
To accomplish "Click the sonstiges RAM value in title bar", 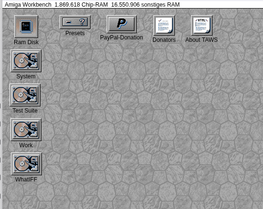I will [x=145, y=5].
